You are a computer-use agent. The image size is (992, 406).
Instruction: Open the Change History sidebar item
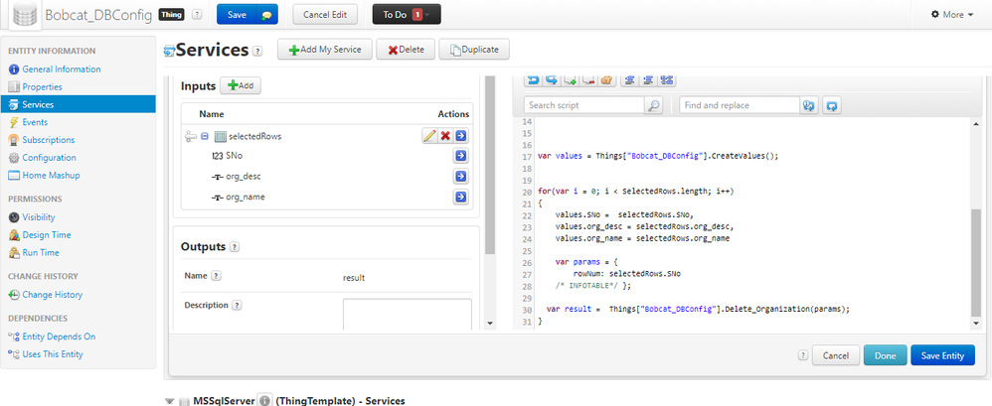click(52, 295)
